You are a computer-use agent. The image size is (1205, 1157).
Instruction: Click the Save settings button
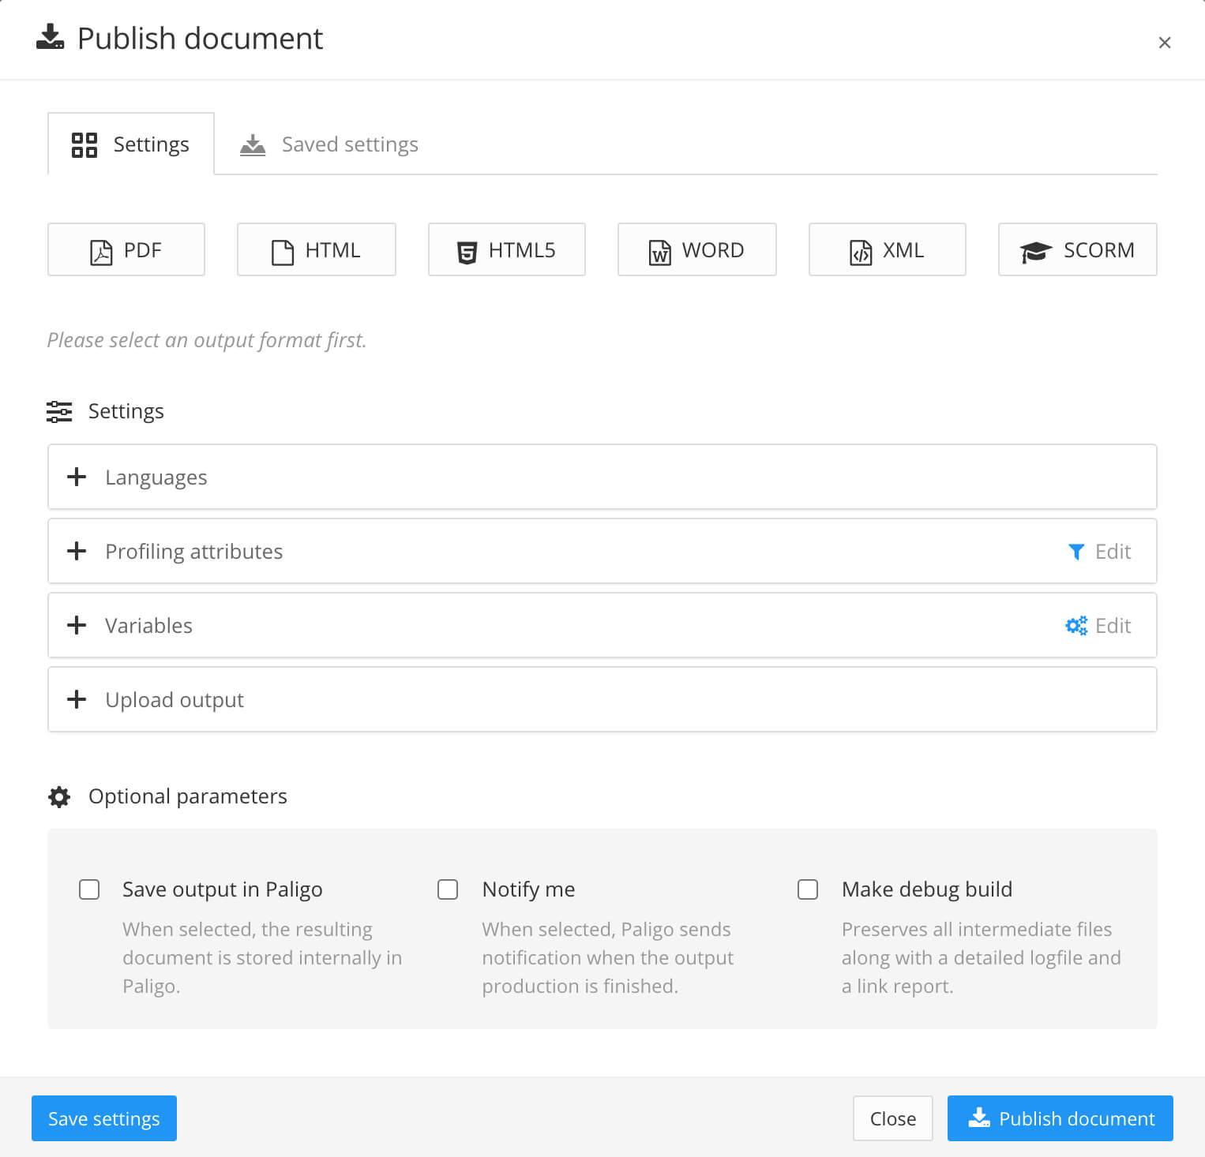coord(103,1118)
